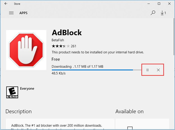The width and height of the screenshot is (175, 130).
Task: Maximize the Store window
Action: click(x=159, y=4)
